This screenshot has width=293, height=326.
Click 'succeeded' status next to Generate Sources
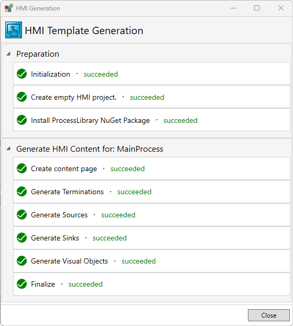[x=118, y=215]
